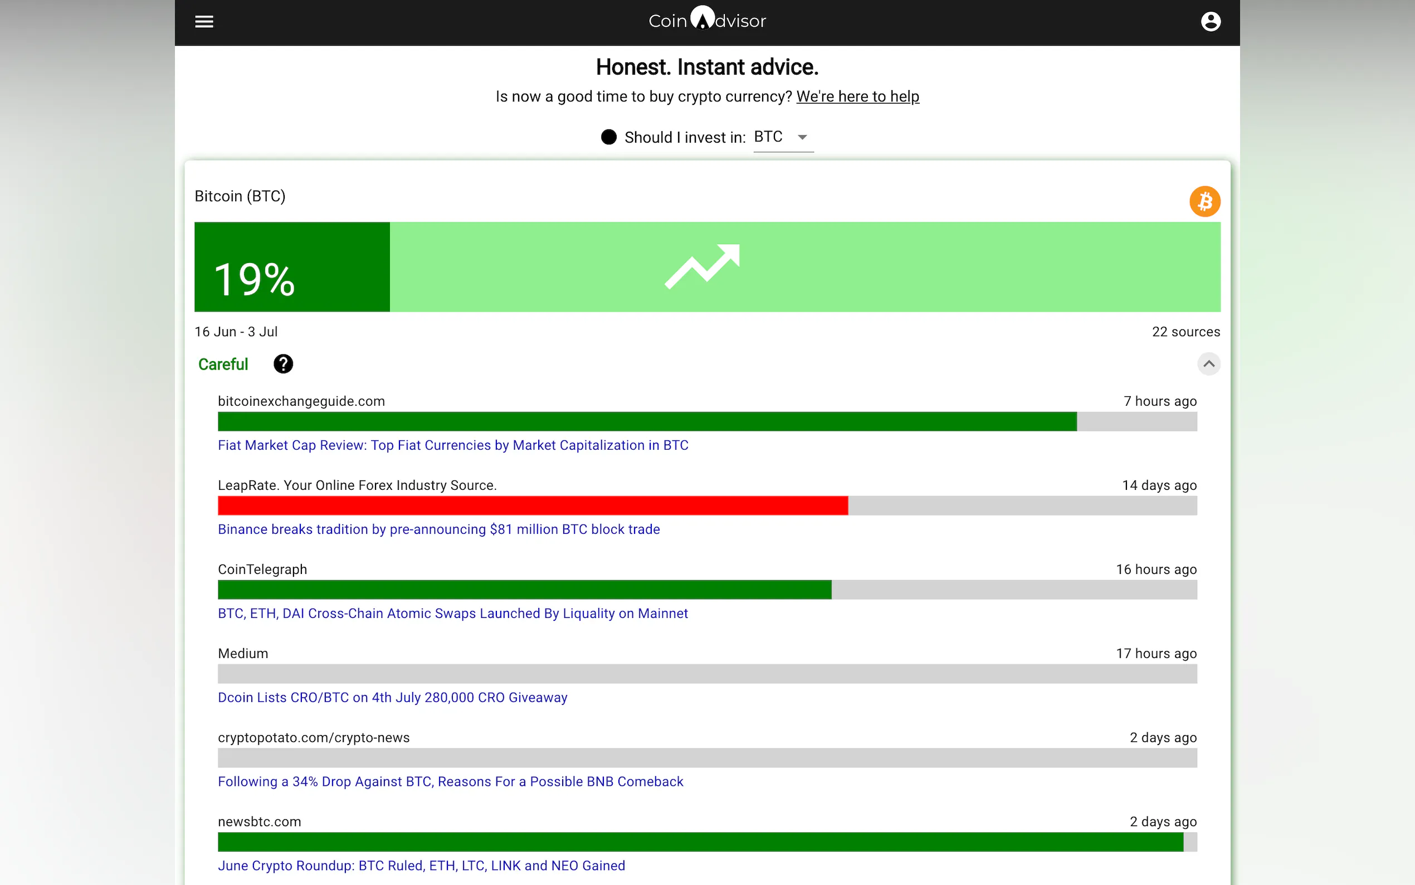Viewport: 1415px width, 885px height.
Task: Click the 16 Jun - 3 Jul date range
Action: point(236,332)
